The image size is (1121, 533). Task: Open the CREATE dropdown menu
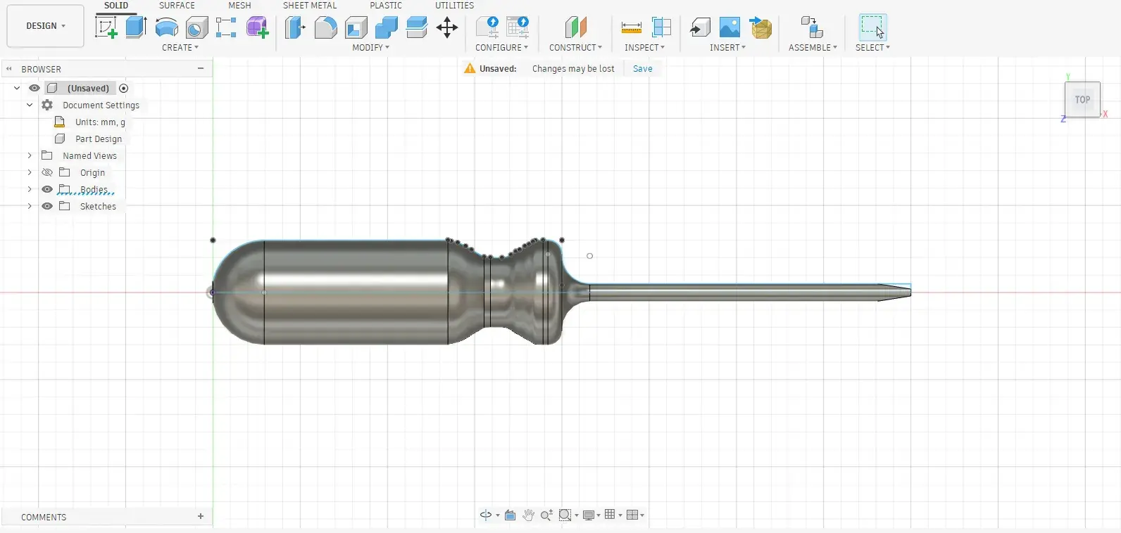[180, 48]
